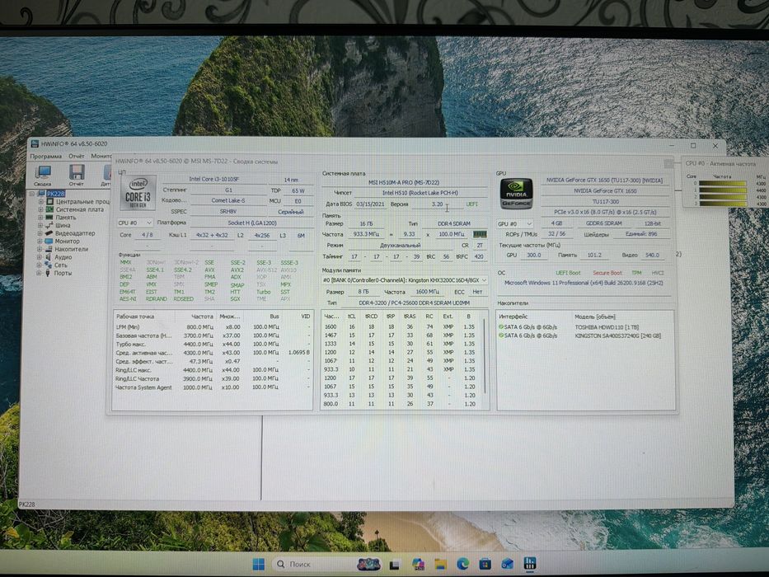Click the HWiNFO title bar app icon
The image size is (769, 577).
tap(35, 143)
